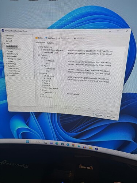Collapse the Playlist 1 group
The image size is (137, 183).
[39, 55]
